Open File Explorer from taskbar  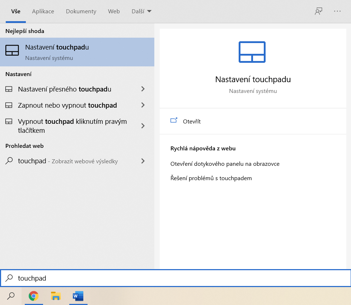[x=56, y=296]
